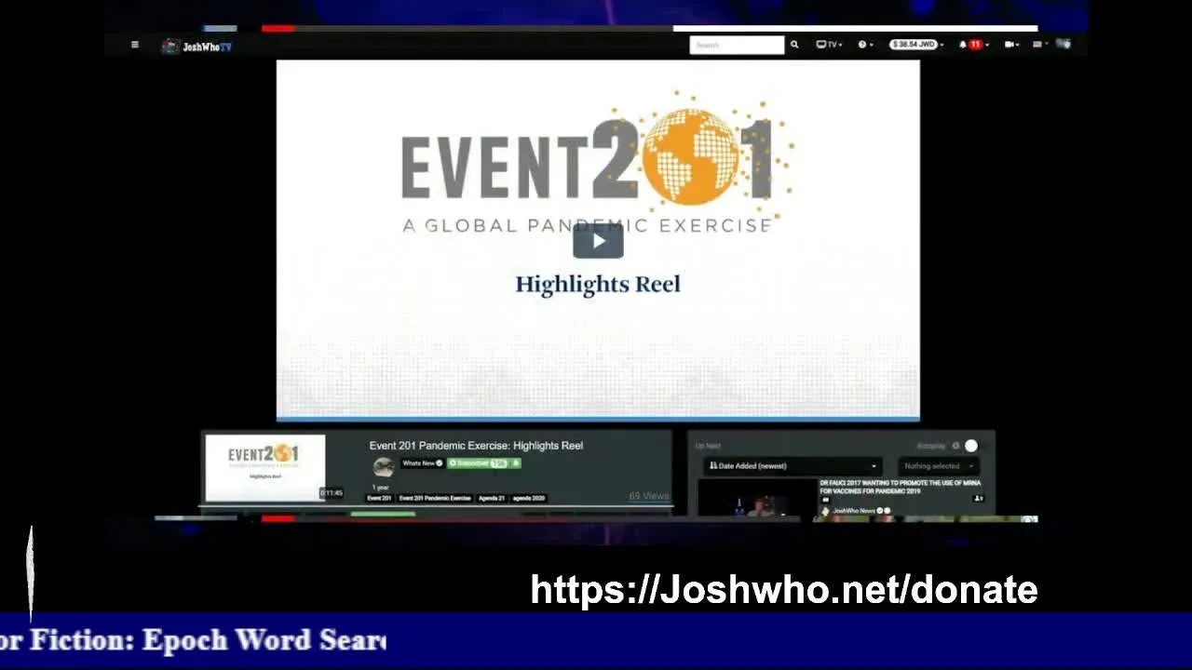Click the autoplay info icon
The width and height of the screenshot is (1192, 670).
(955, 446)
